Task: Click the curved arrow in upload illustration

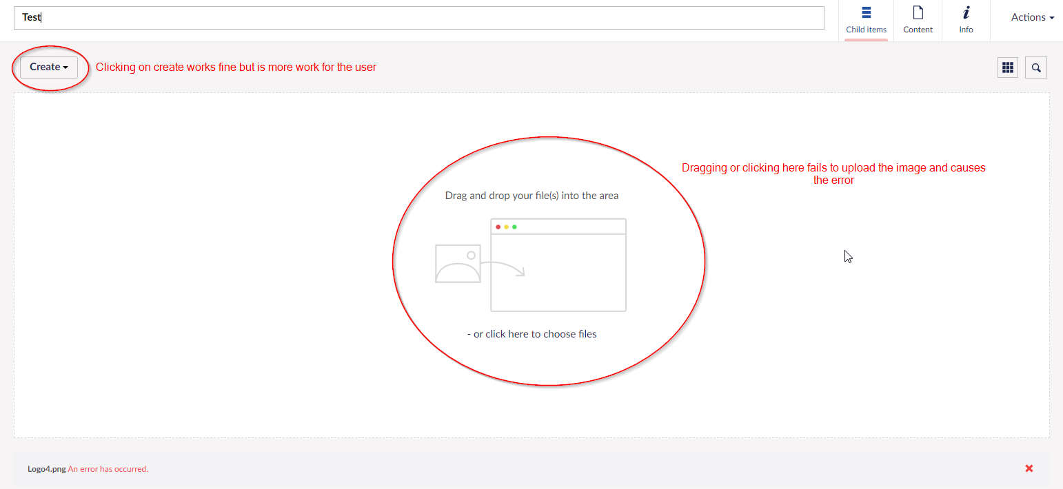Action: click(x=503, y=268)
